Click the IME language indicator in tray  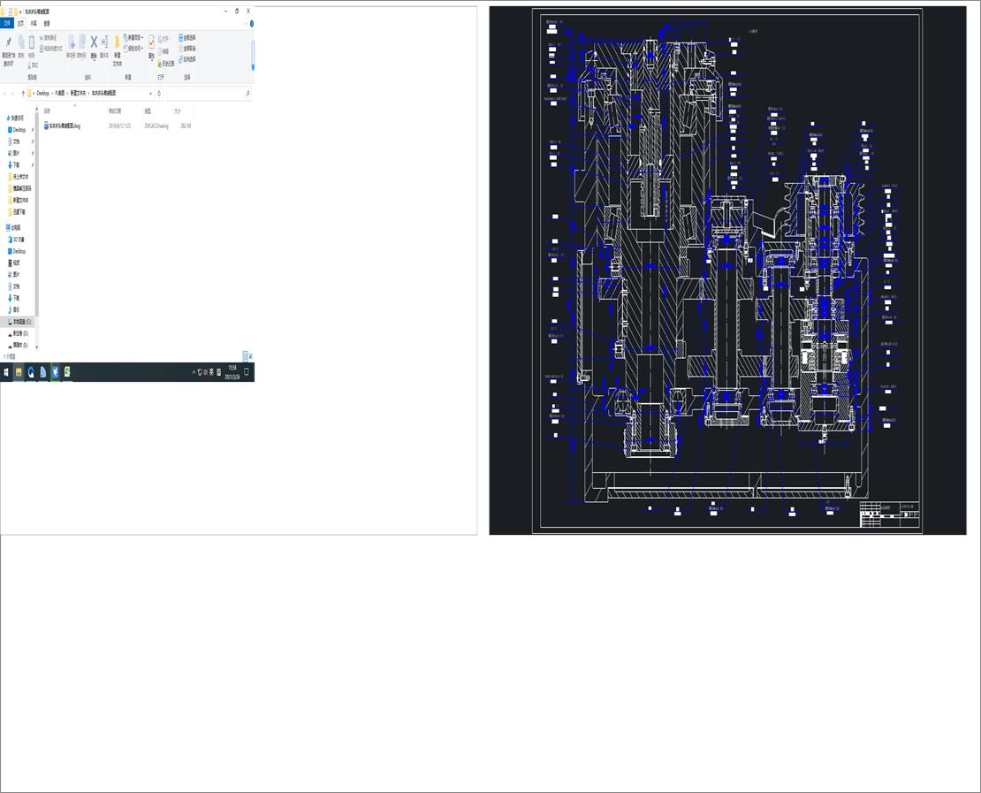tap(211, 372)
